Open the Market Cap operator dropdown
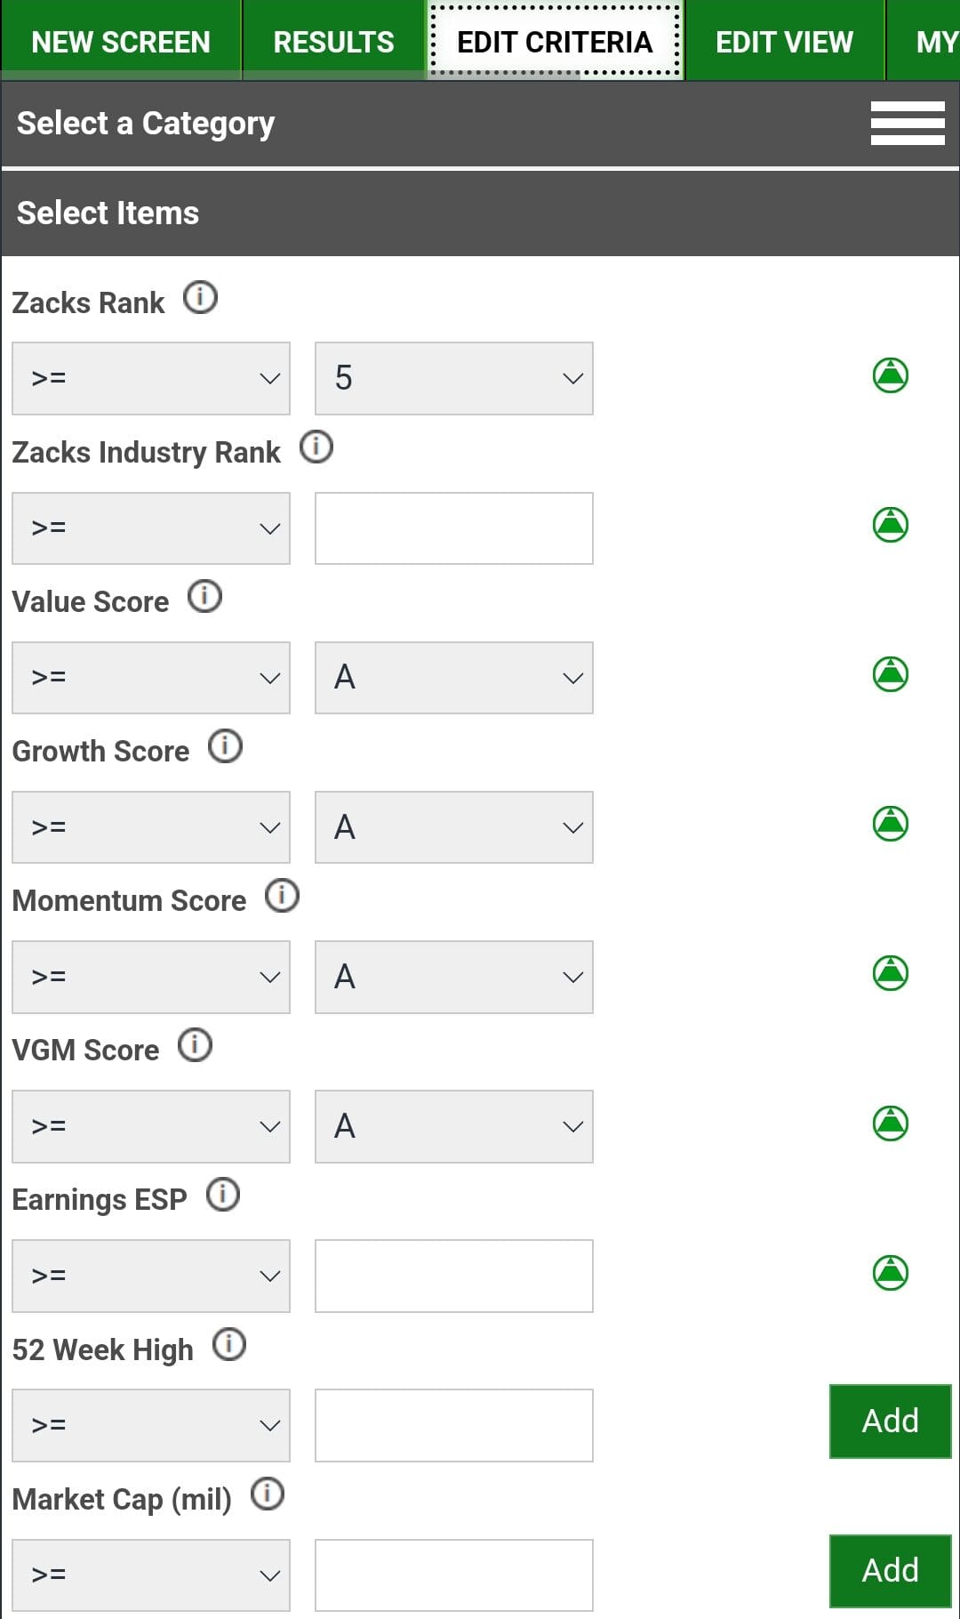The width and height of the screenshot is (960, 1619). (x=150, y=1575)
